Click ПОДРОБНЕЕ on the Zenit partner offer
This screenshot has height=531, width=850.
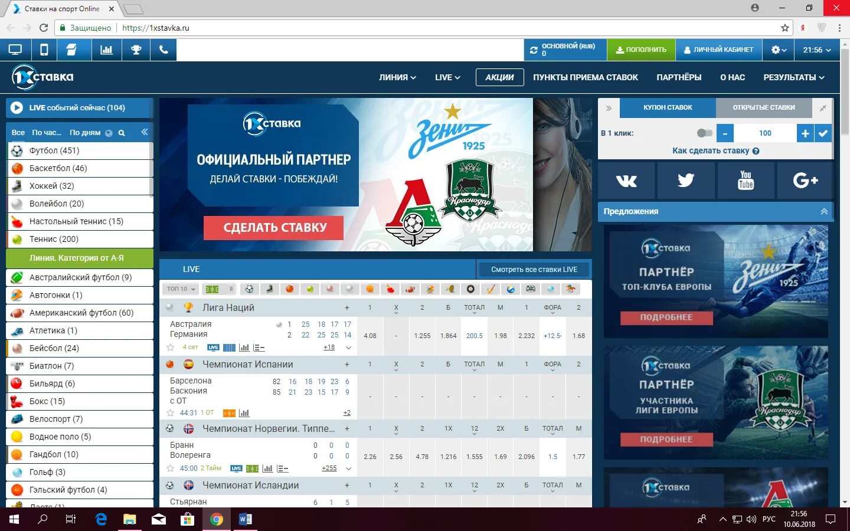click(666, 318)
